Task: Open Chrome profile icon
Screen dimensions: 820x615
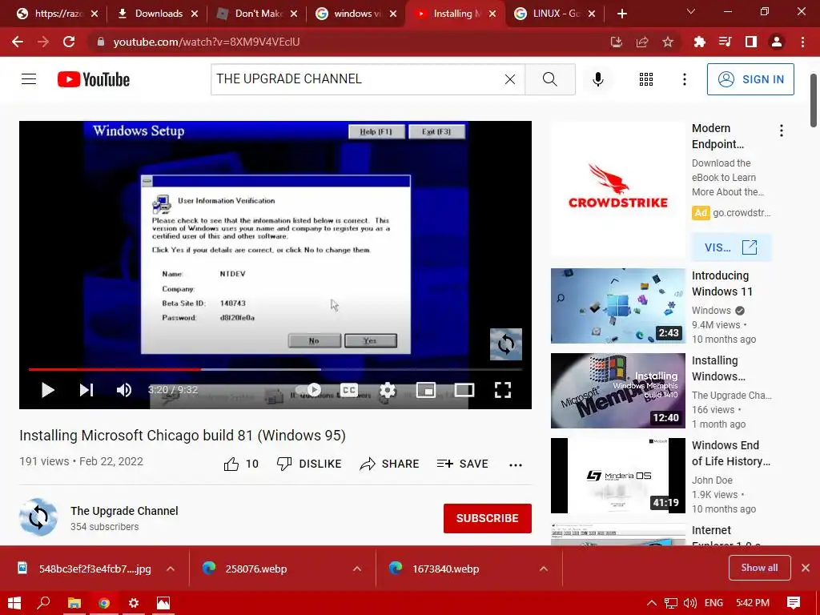Action: [777, 42]
